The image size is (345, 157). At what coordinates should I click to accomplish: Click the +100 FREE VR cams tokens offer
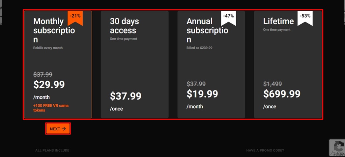[x=51, y=108]
